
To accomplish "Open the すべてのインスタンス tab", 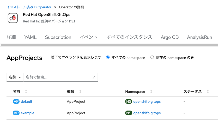I will click(x=129, y=37).
